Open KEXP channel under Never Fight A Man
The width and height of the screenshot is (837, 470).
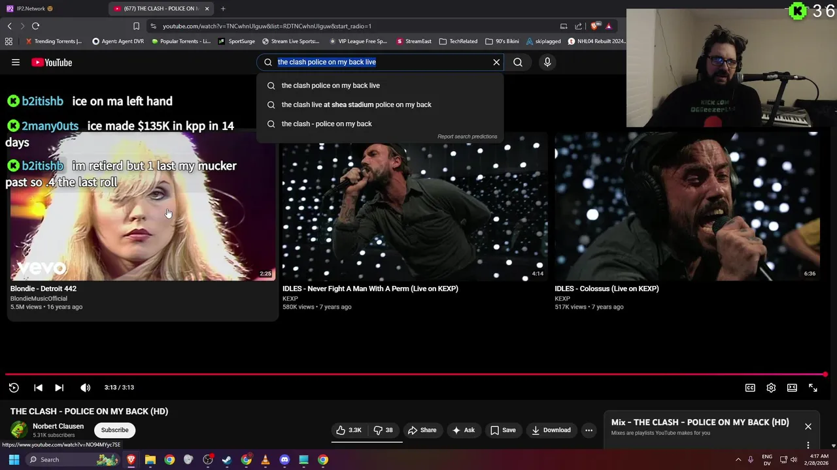(x=290, y=298)
